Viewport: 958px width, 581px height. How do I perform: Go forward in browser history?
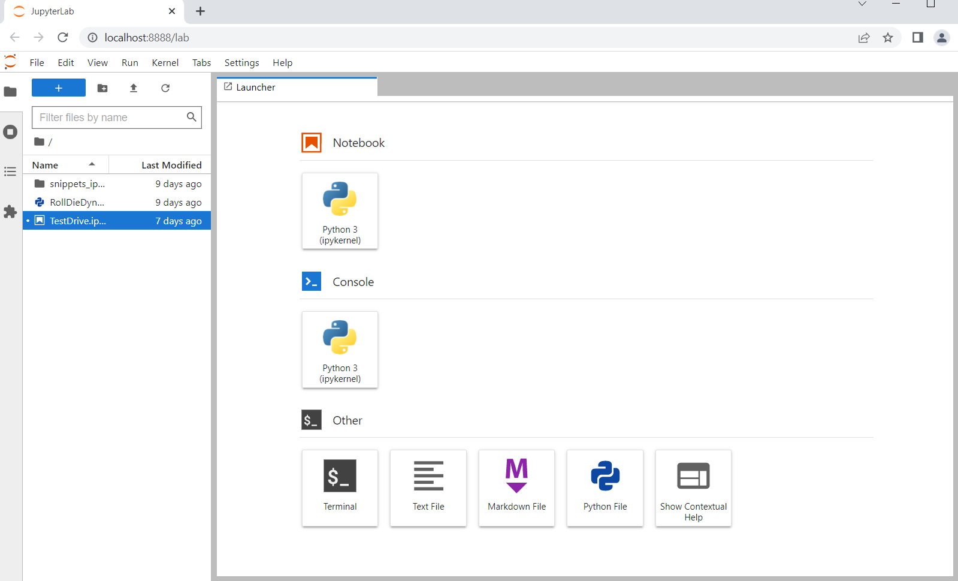coord(39,37)
